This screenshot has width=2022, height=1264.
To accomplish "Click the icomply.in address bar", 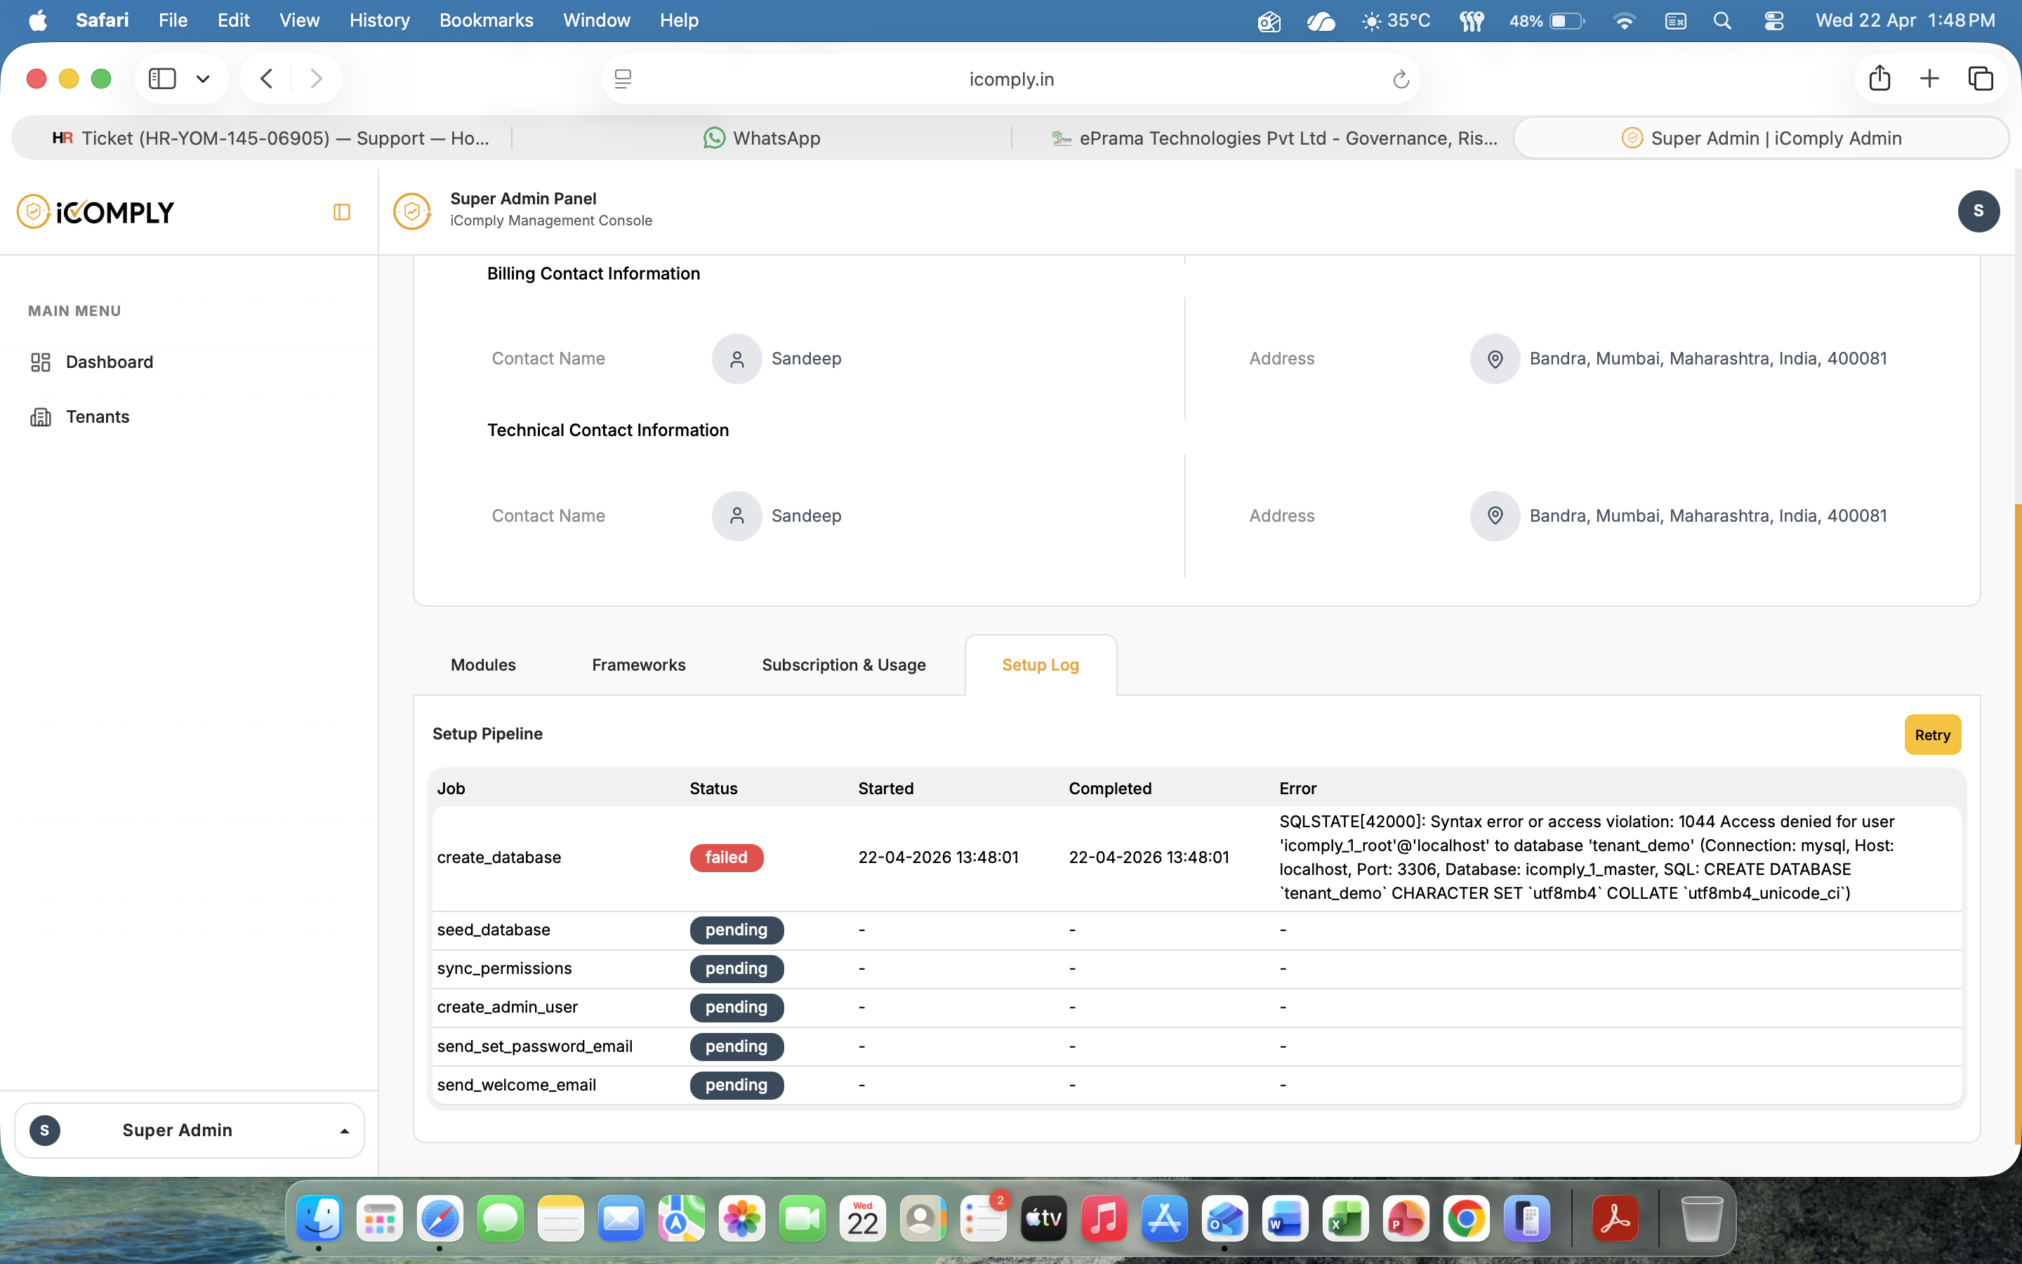I will (x=1010, y=79).
